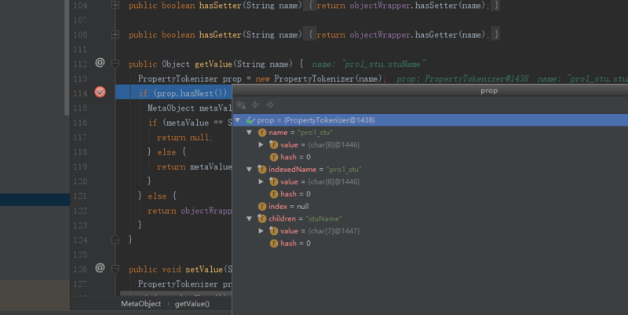Screen dimensions: 628x315
Task: Select prop = {PropertyTokenizer@1438} row
Action: tap(430, 120)
